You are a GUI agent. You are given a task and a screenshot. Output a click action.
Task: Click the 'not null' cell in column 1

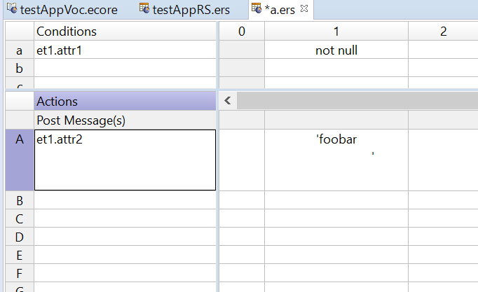336,50
